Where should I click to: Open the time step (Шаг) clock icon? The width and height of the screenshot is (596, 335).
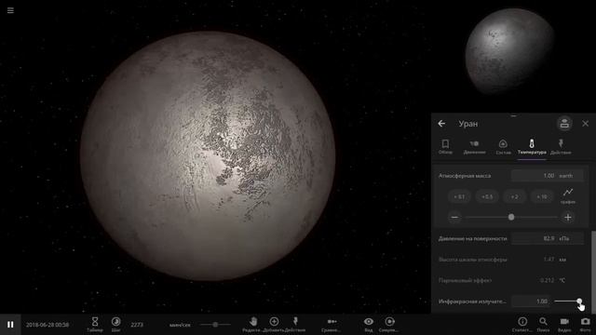tap(115, 325)
